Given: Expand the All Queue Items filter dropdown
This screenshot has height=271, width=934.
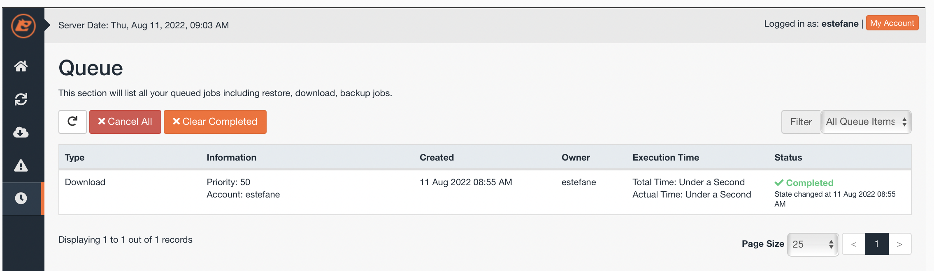Looking at the screenshot, I should (866, 122).
